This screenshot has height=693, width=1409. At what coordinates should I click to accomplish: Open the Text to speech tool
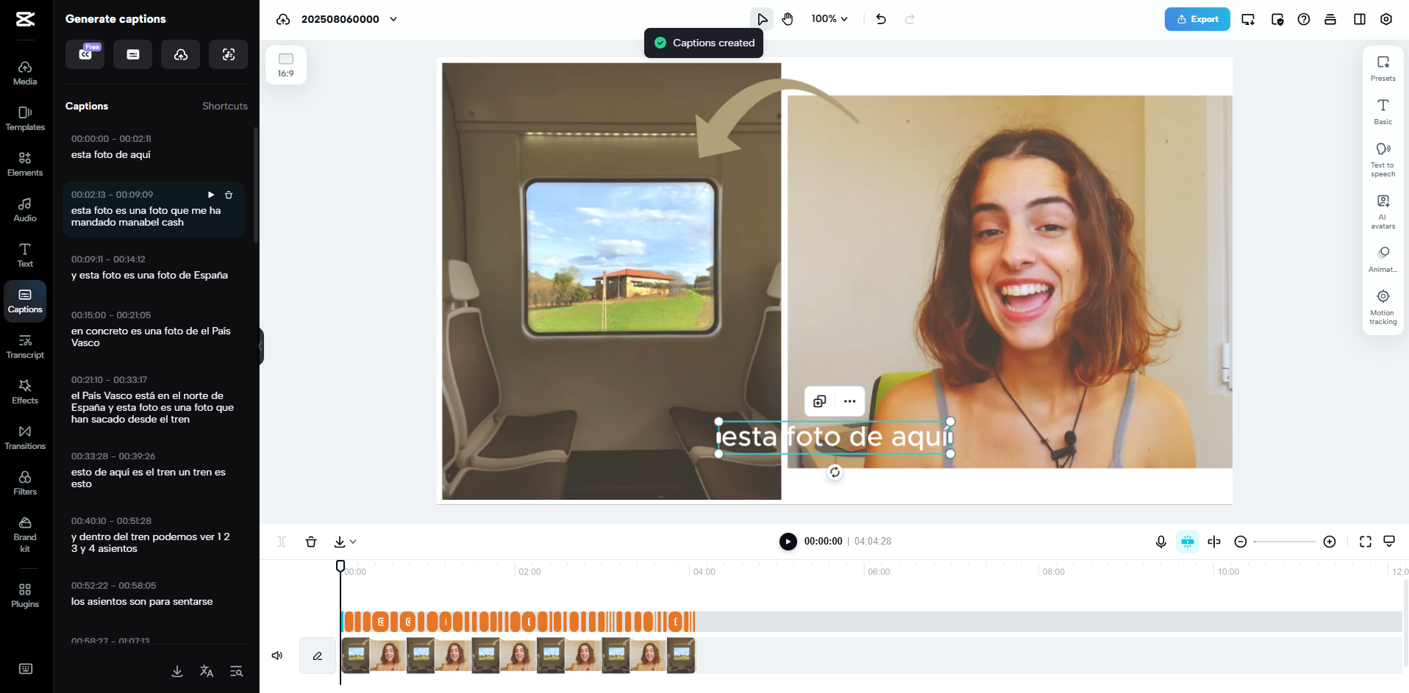tap(1383, 158)
